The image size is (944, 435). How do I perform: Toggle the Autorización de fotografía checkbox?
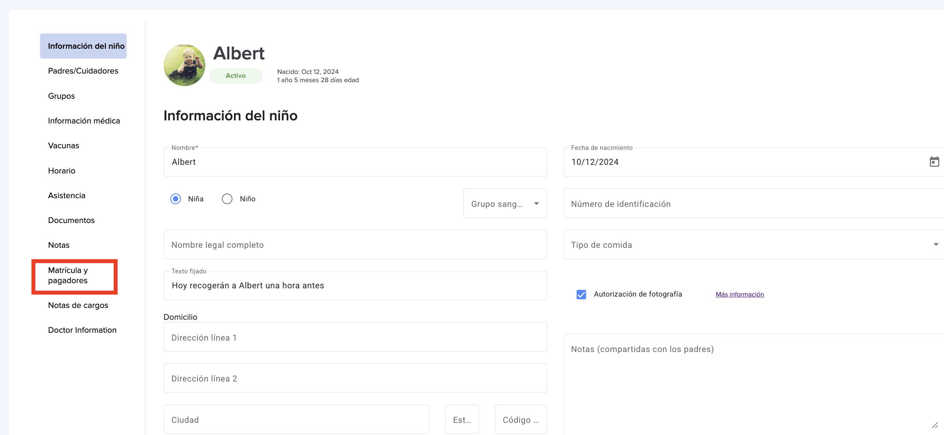tap(581, 294)
